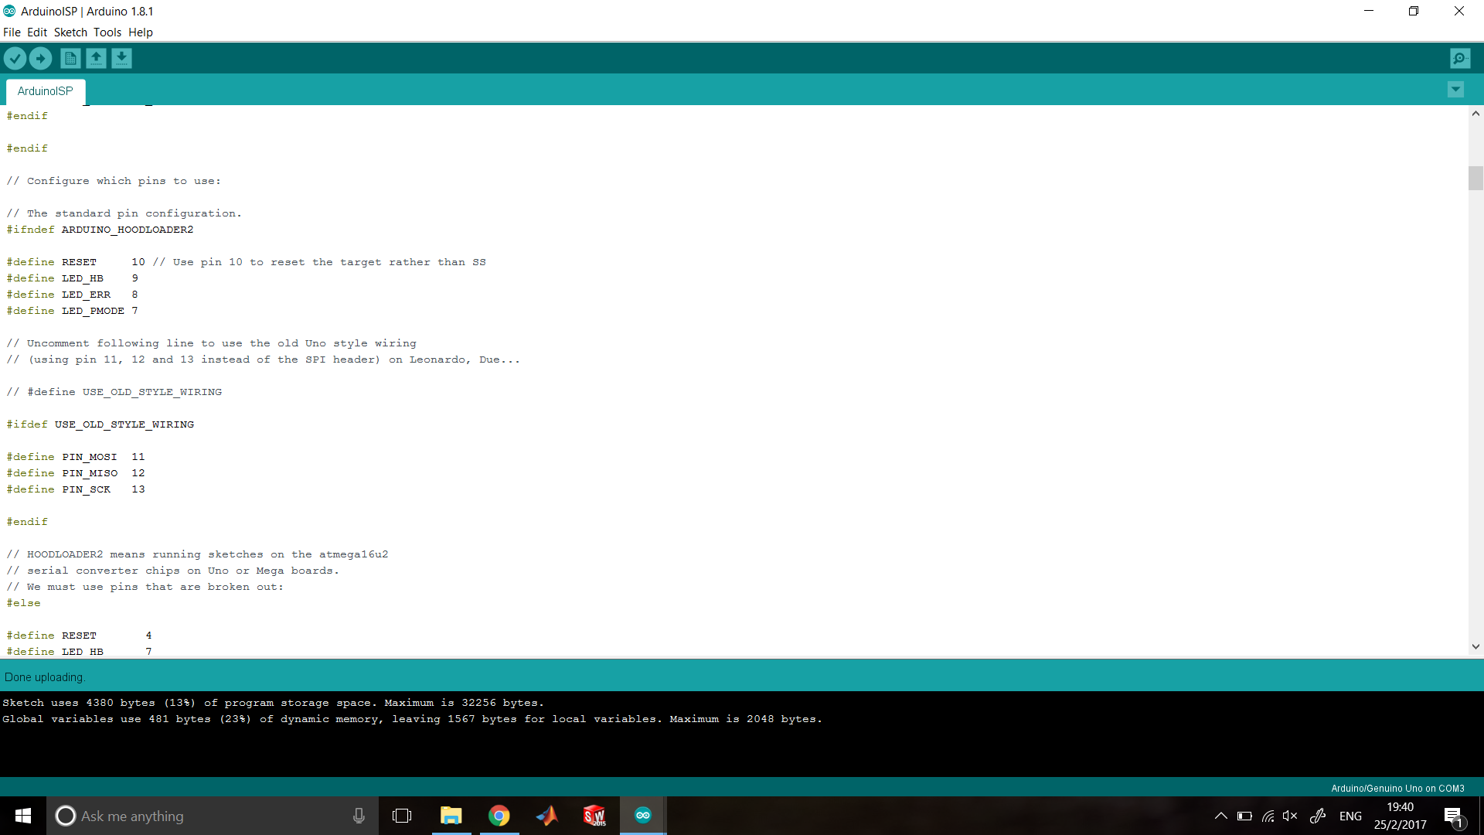
Task: Click the Cortana microphone icon
Action: (x=359, y=816)
